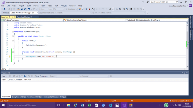This screenshot has height=108, width=193.
Task: Toggle bookmark icon in toolbar
Action: click(x=131, y=9)
